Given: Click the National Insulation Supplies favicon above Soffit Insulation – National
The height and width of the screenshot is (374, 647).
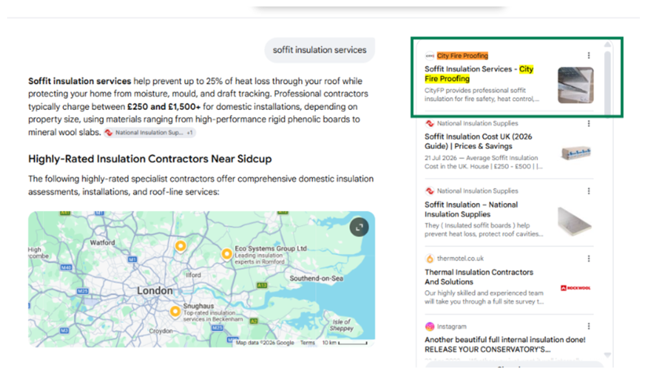Looking at the screenshot, I should pos(430,191).
